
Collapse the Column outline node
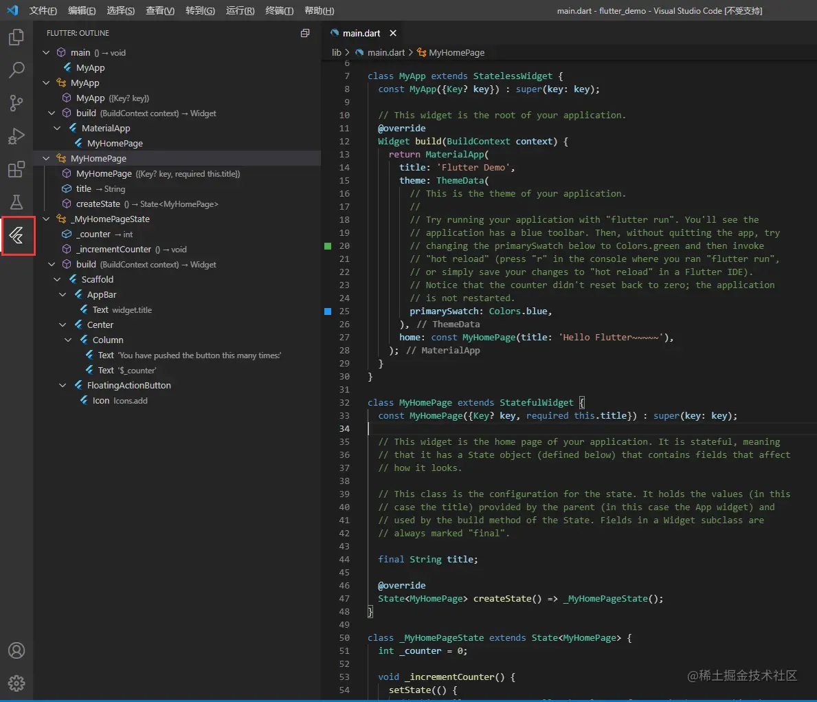click(x=68, y=340)
